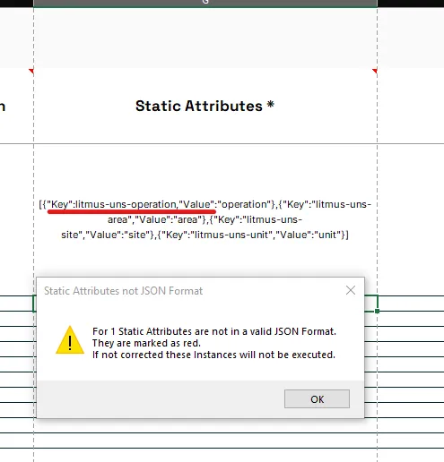The width and height of the screenshot is (444, 462).
Task: Close the Static Attributes not JSON Format dialog
Action: point(351,290)
